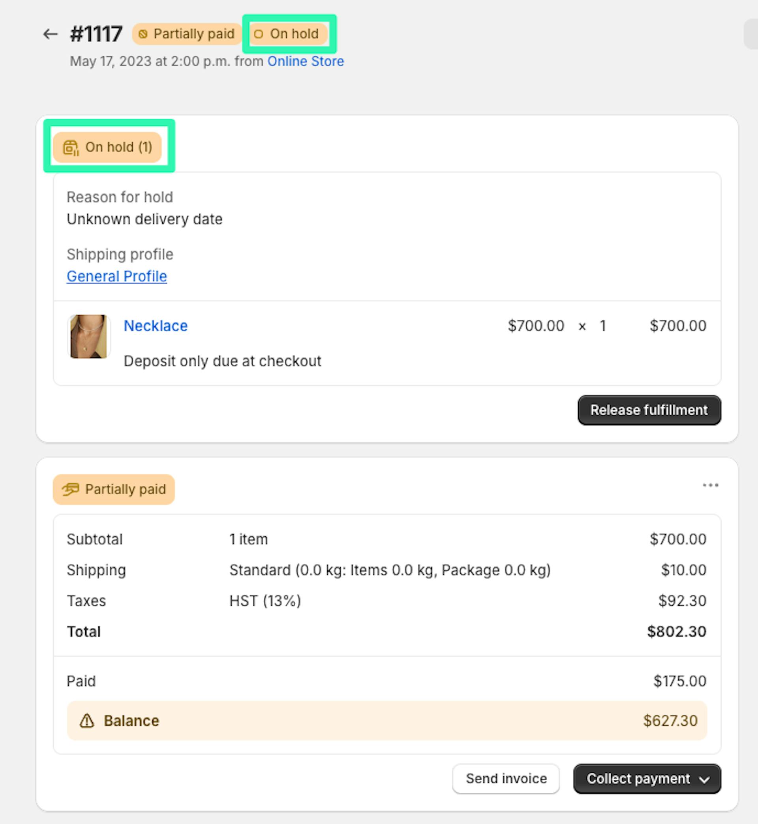The height and width of the screenshot is (824, 758).
Task: Click the Release fulfillment button
Action: coord(649,410)
